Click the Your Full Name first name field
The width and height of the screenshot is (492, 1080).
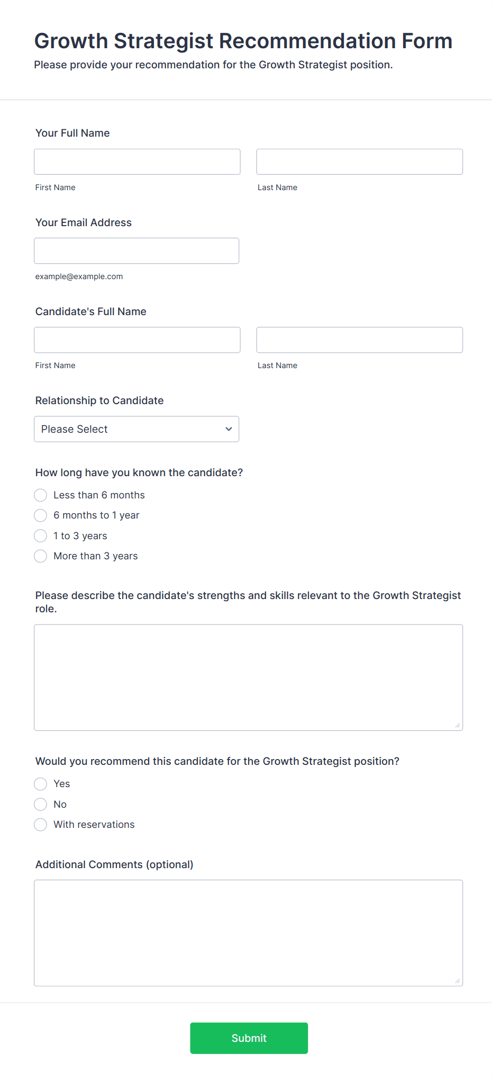click(137, 162)
